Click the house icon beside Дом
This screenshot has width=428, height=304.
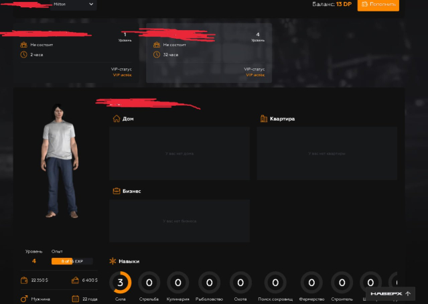116,119
